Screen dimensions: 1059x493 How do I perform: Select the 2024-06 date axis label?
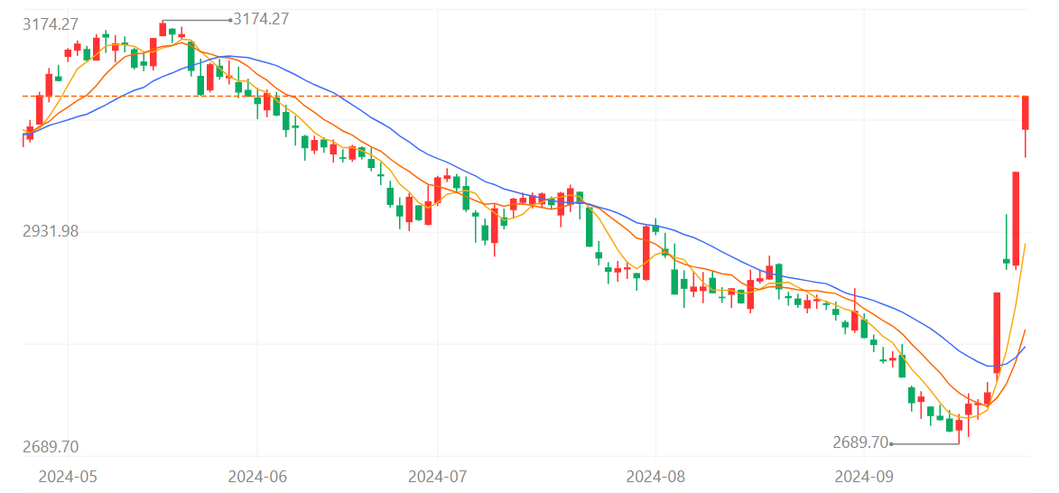coord(256,475)
